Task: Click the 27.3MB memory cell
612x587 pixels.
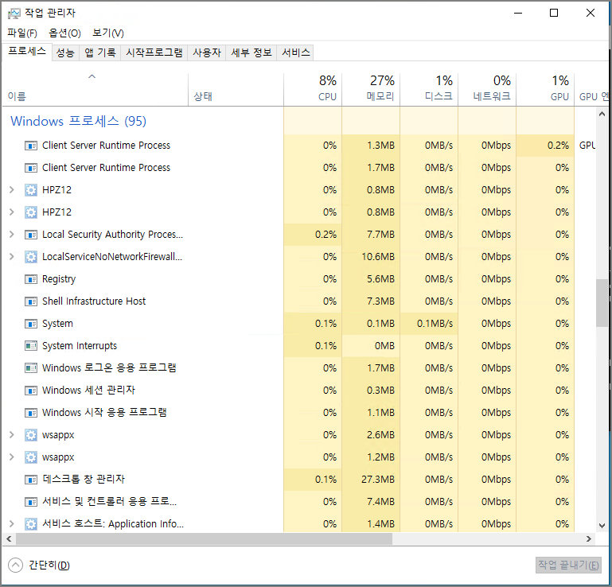Action: click(x=371, y=480)
